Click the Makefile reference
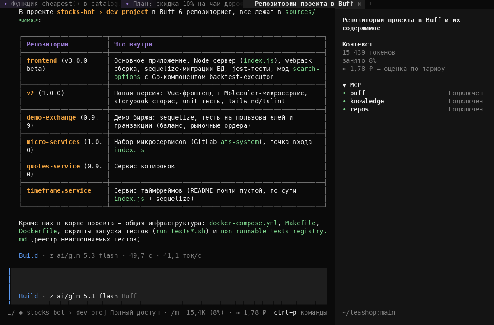Image resolution: width=494 pixels, height=325 pixels. pyautogui.click(x=300, y=223)
